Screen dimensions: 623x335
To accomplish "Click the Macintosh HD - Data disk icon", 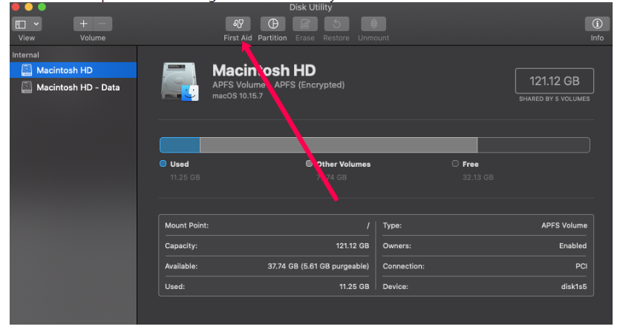I will 27,87.
